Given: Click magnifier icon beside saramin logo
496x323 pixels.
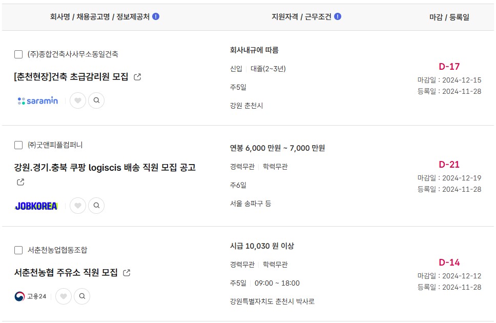Looking at the screenshot, I should pos(96,100).
